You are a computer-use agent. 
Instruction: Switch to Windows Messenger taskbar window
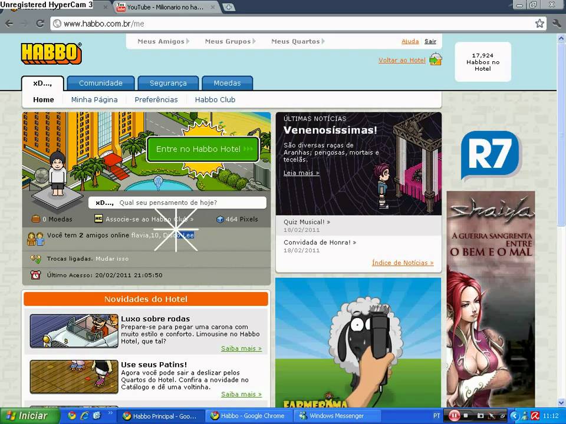coord(337,416)
